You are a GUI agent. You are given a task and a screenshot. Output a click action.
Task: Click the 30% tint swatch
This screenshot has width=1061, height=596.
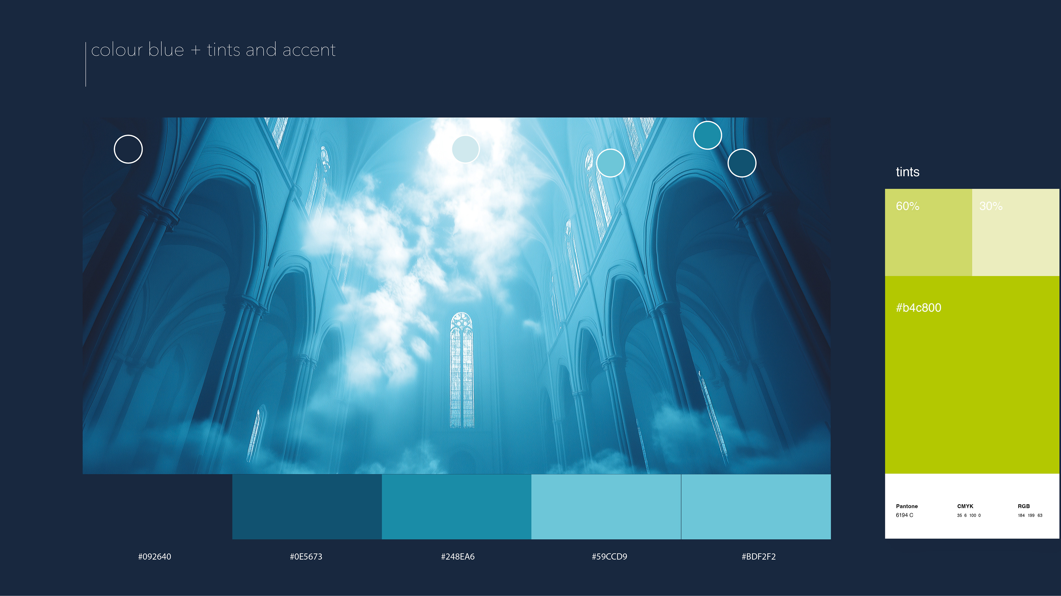coord(1015,232)
